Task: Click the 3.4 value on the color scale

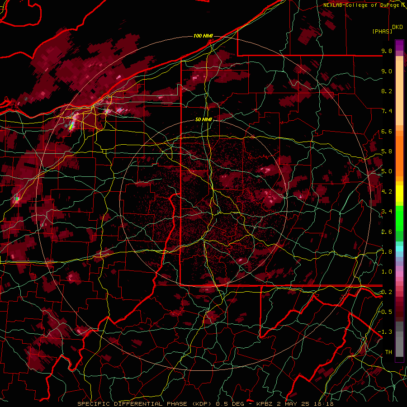Action: coord(387,212)
